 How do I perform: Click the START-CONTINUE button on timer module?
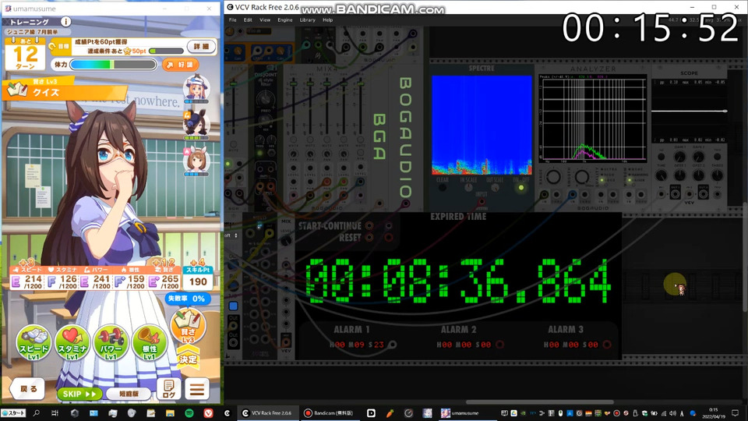pyautogui.click(x=369, y=226)
